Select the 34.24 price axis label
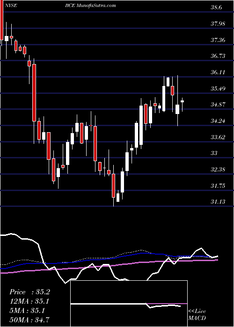This screenshot has width=234, height=327. pyautogui.click(x=218, y=121)
